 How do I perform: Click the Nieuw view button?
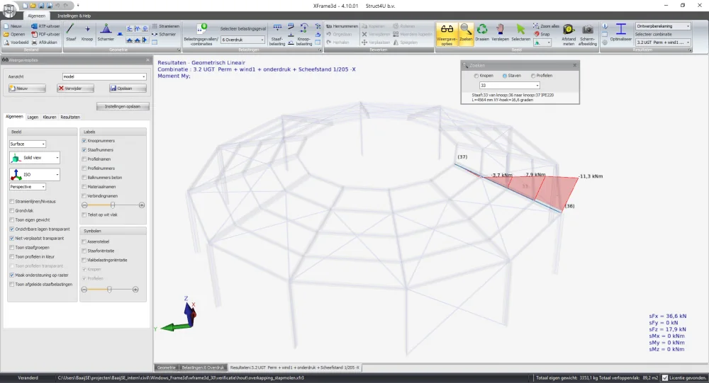[x=27, y=88]
